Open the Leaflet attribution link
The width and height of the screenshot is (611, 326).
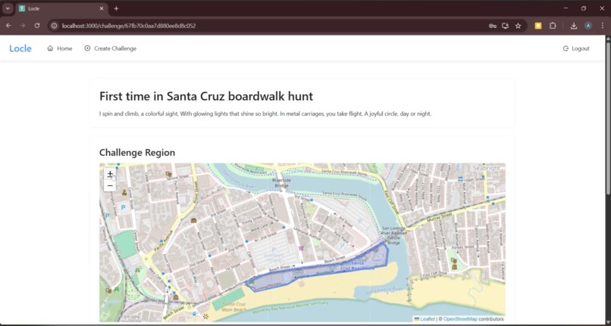[x=428, y=319]
